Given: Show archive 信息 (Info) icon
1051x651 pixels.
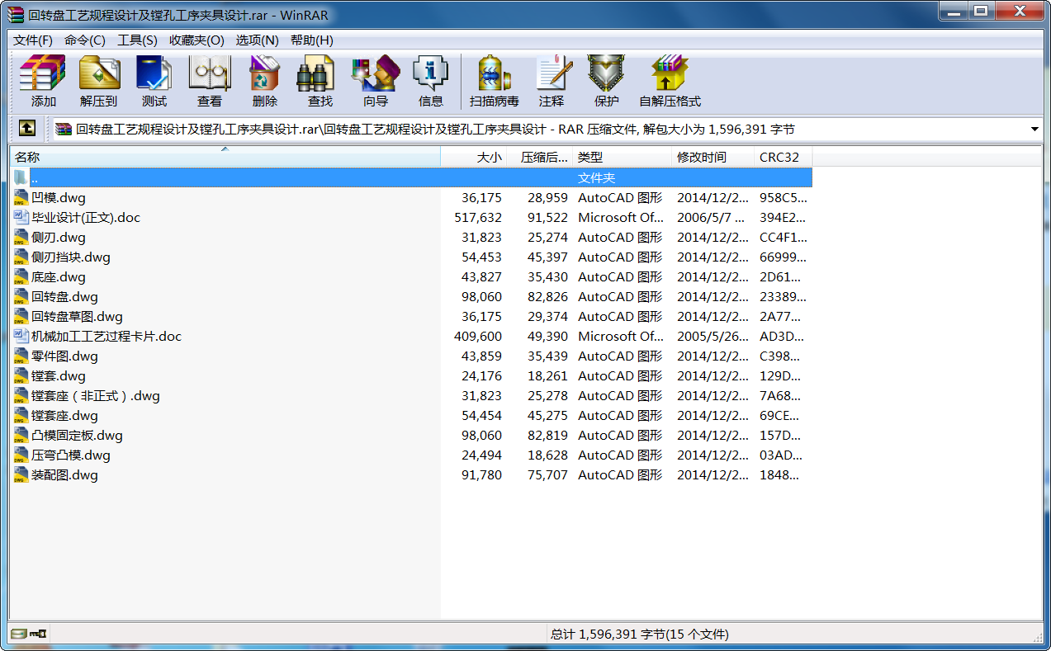Looking at the screenshot, I should pyautogui.click(x=429, y=80).
